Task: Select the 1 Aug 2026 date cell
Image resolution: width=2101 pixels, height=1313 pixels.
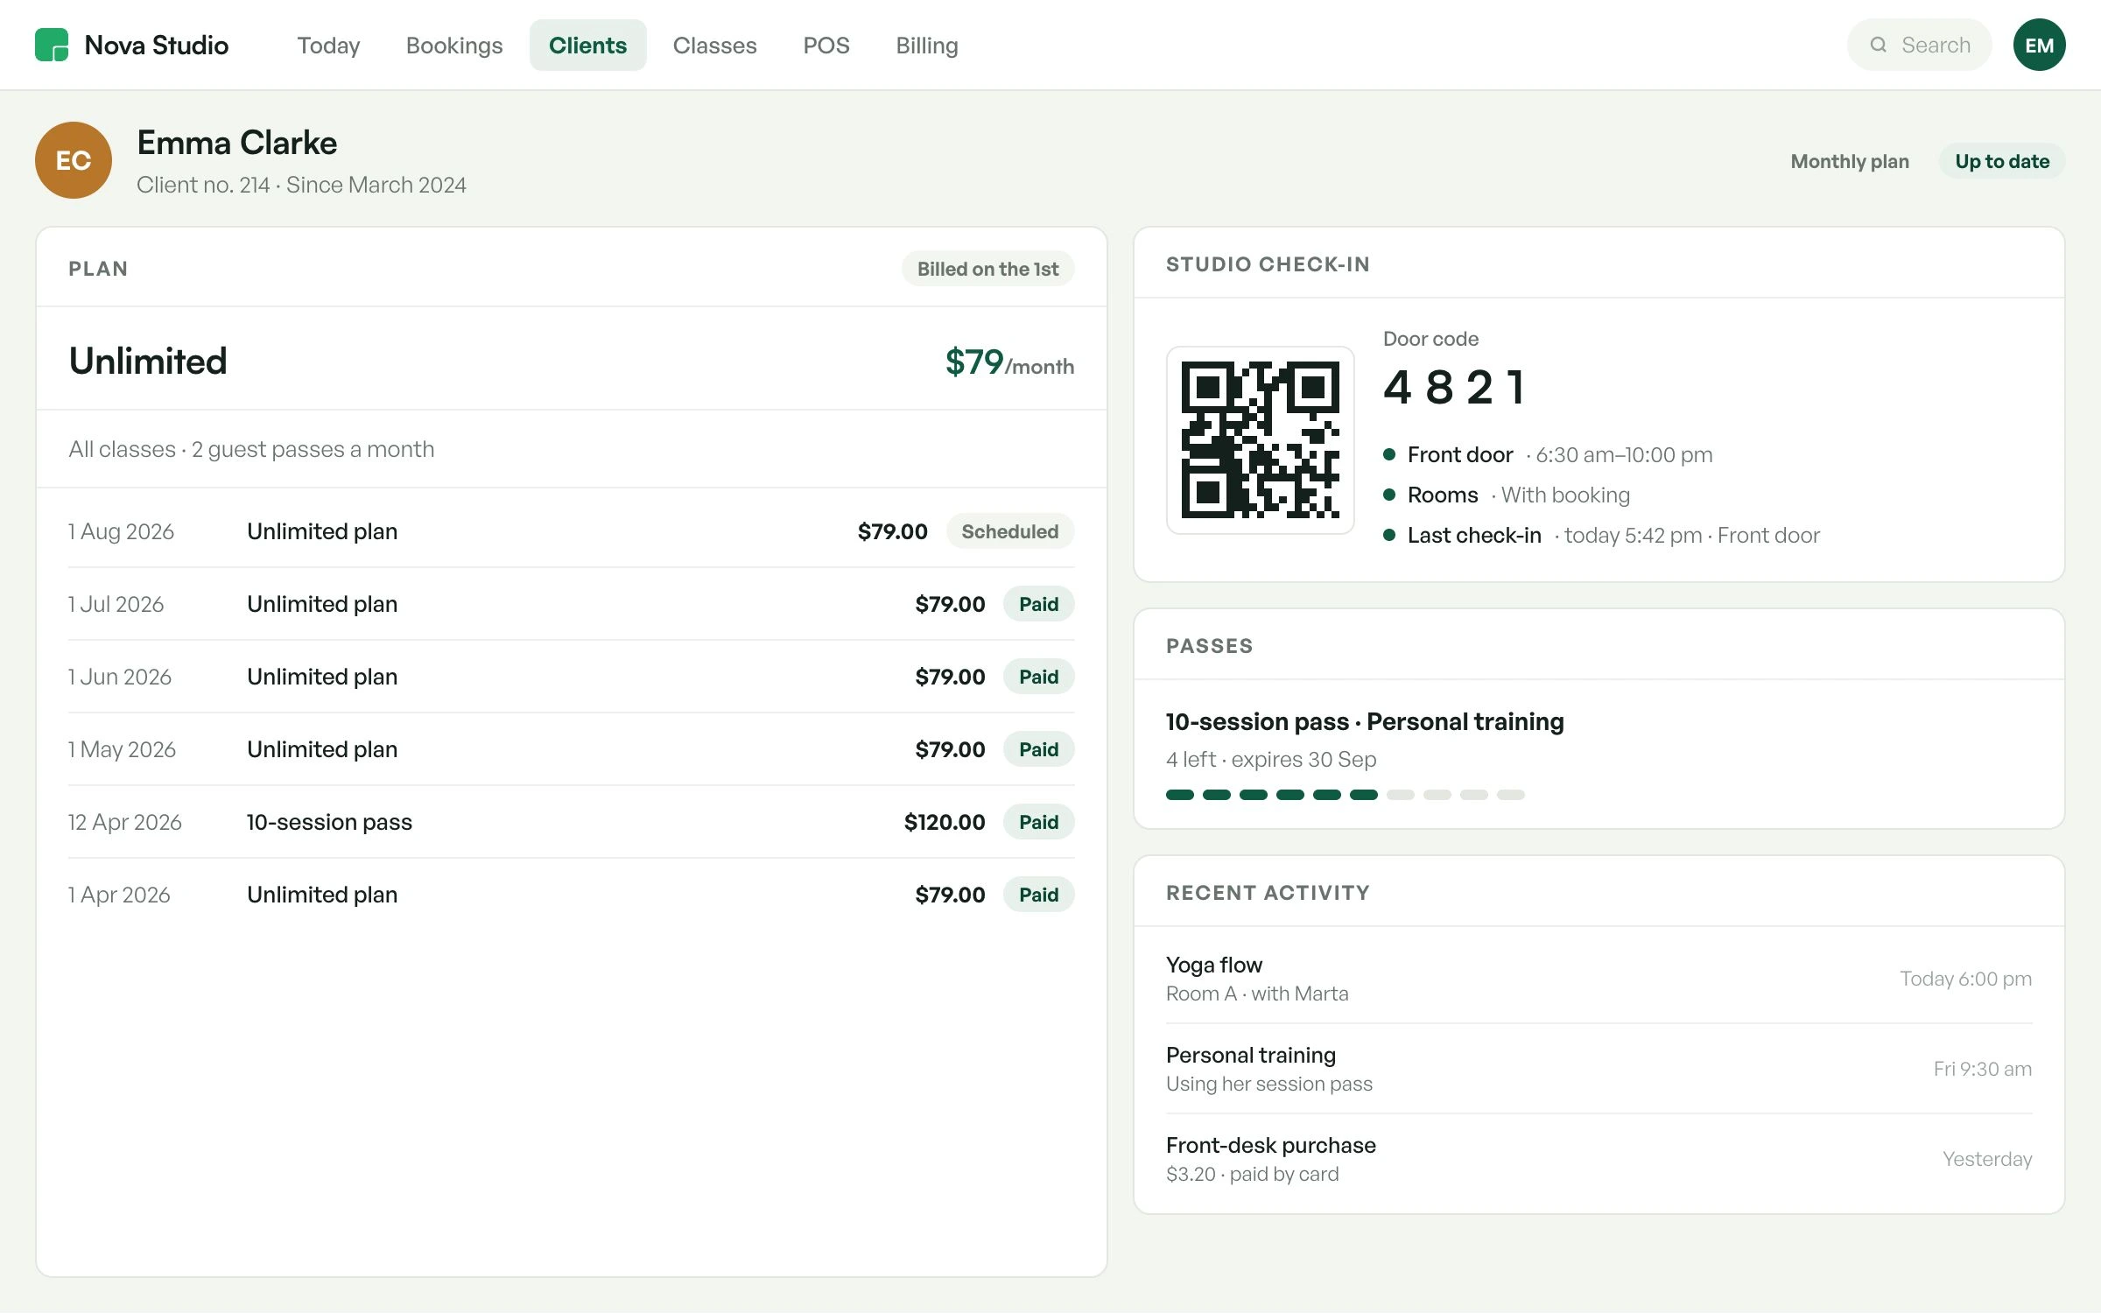Action: 121,531
